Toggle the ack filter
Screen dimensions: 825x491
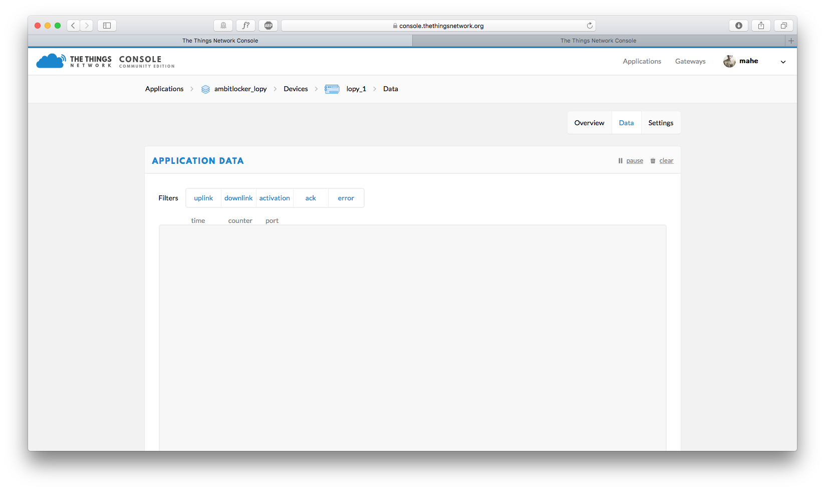(x=311, y=198)
